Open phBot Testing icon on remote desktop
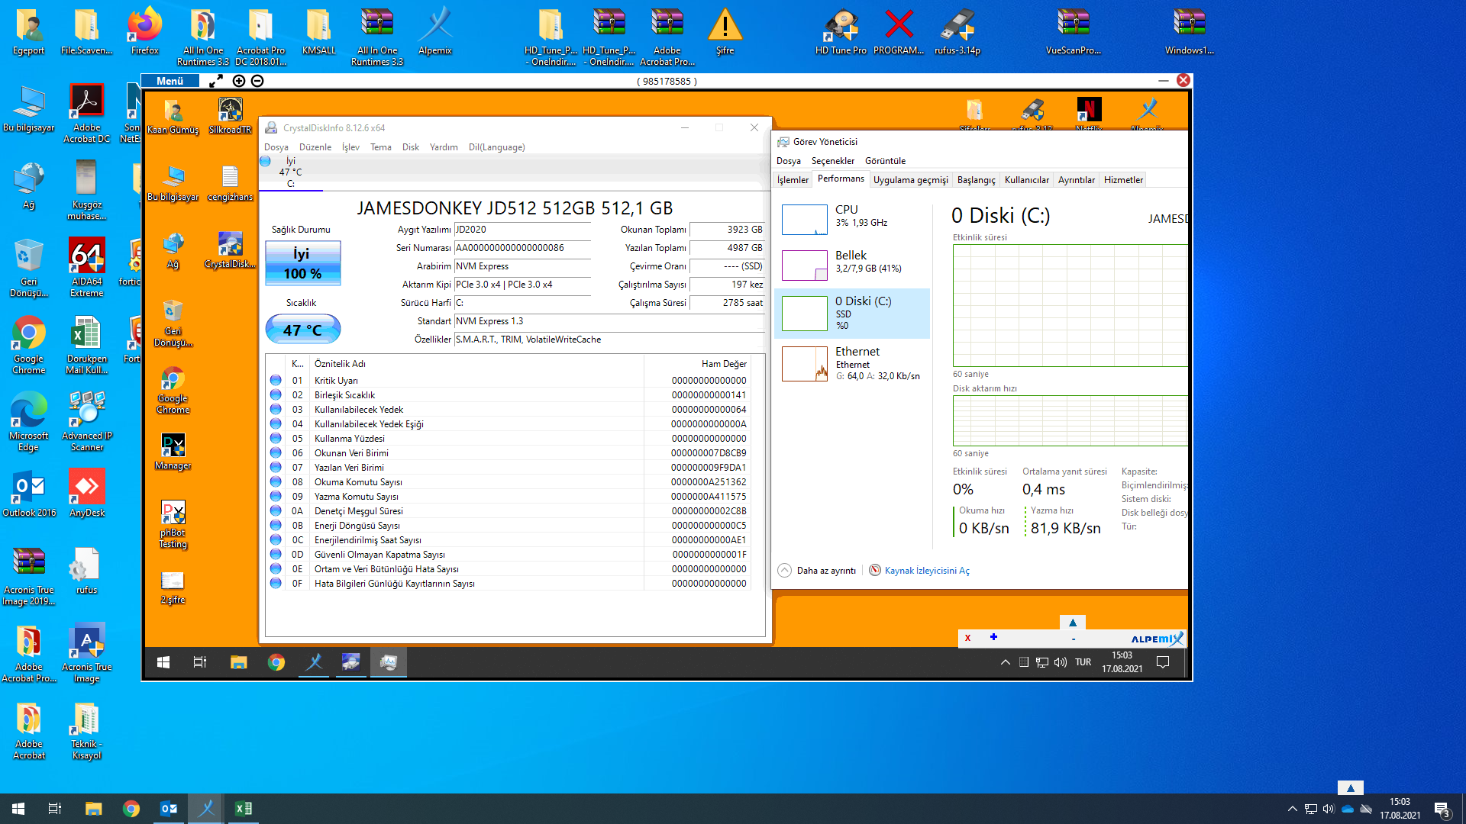 pyautogui.click(x=173, y=524)
